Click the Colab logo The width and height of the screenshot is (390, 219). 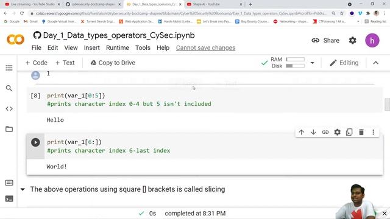point(15,40)
